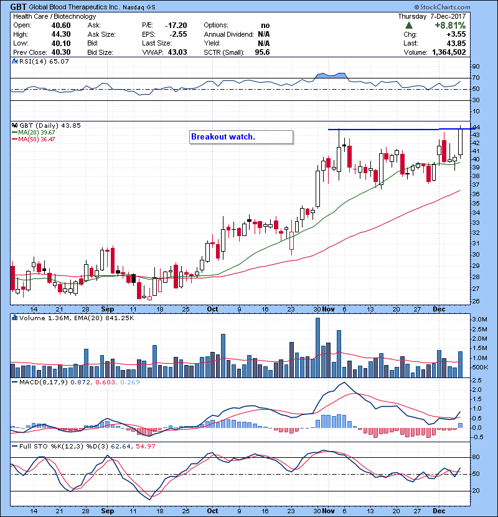
Task: Click the RSI indicator icon beside RSI(14)
Action: click(x=14, y=61)
